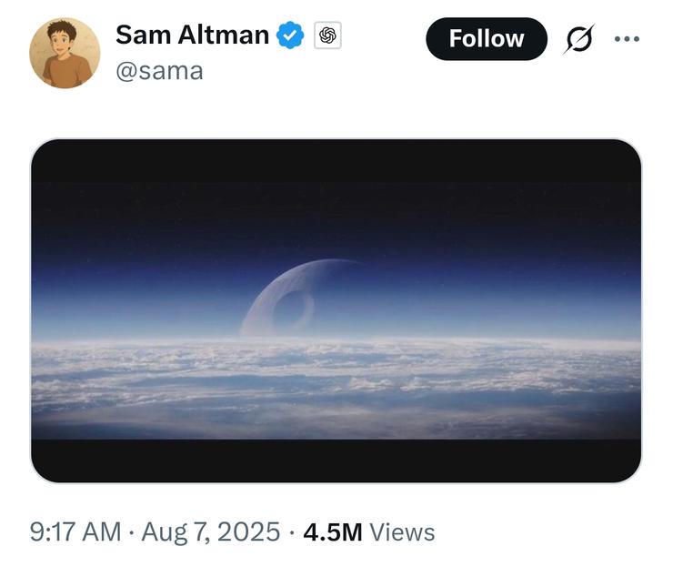Screen dimensions: 673x577
Task: Click the Death Star's superlaser dish
Action: pos(293,312)
